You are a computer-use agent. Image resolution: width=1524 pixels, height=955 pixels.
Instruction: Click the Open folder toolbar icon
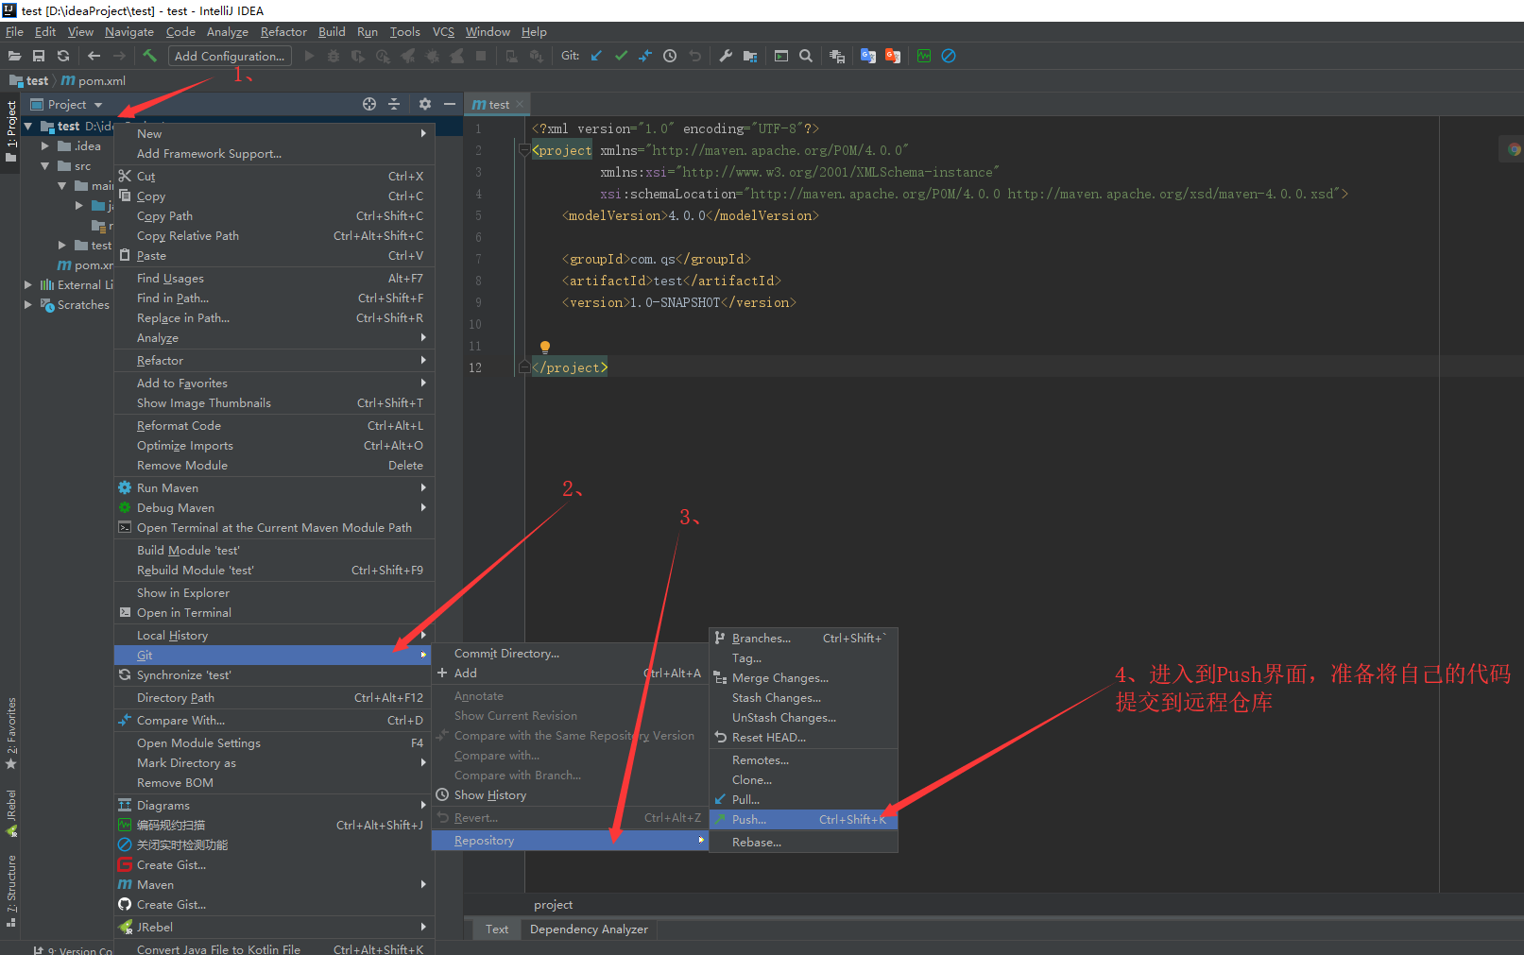14,56
